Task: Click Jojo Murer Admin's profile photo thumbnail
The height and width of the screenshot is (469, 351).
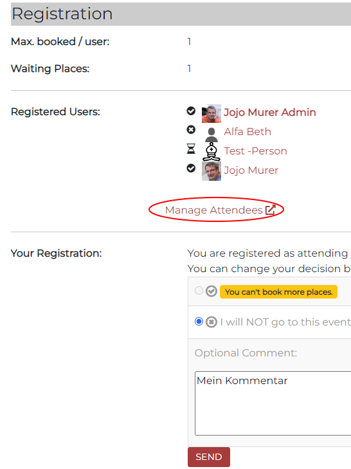Action: point(212,113)
